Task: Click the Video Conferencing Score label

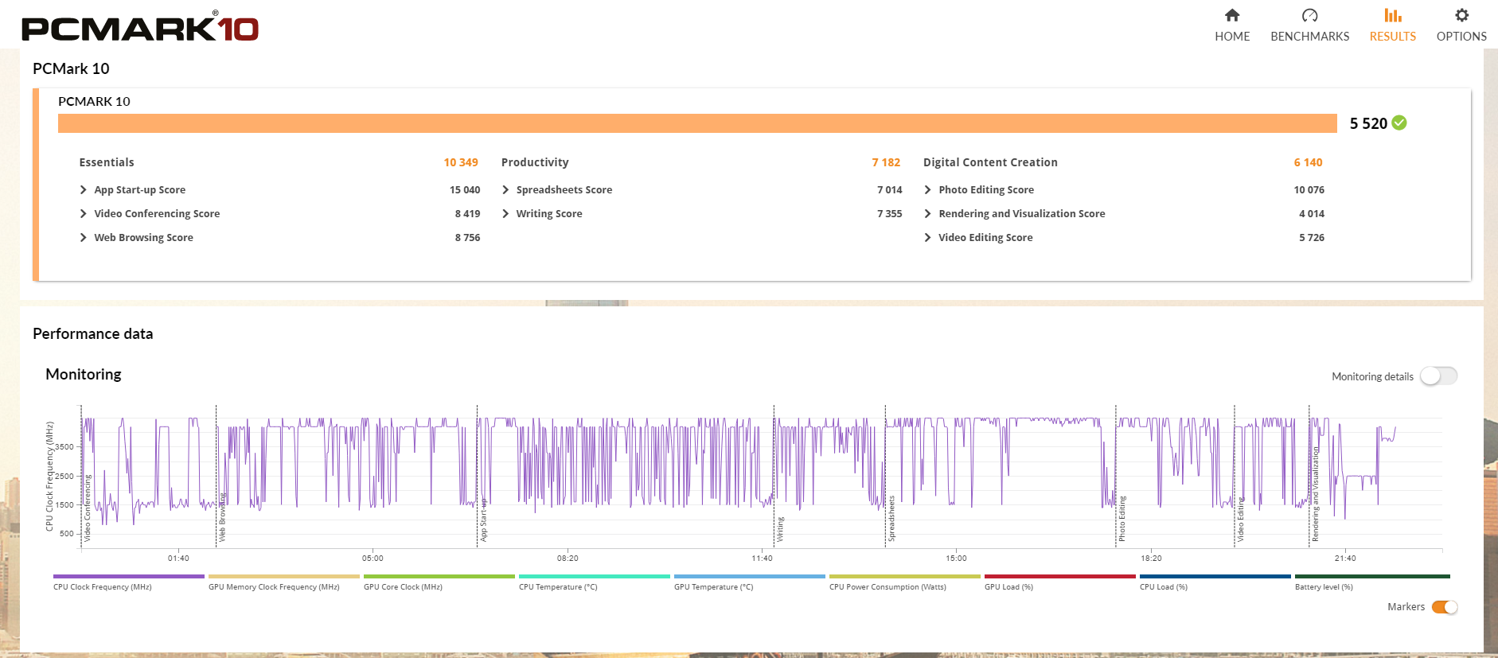Action: point(157,213)
